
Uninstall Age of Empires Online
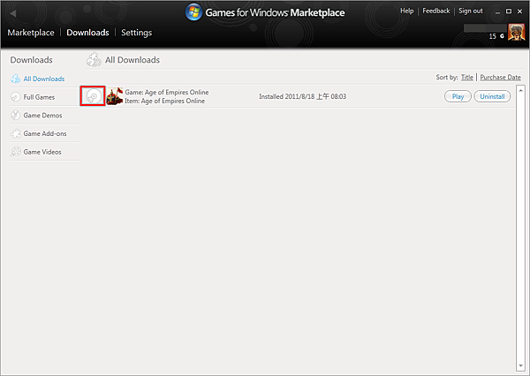492,96
